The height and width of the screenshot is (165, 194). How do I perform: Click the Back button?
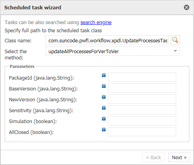pos(153,157)
